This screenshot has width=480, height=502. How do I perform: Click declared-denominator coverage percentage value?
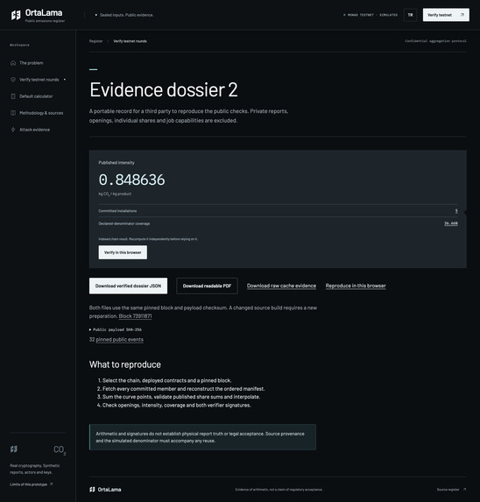[451, 223]
